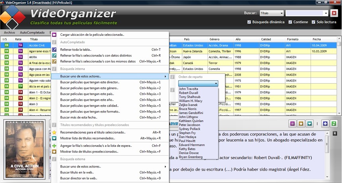The height and width of the screenshot is (183, 342).
Task: Click the yellow star icon beside Recomendaciones
Action: (x=54, y=132)
